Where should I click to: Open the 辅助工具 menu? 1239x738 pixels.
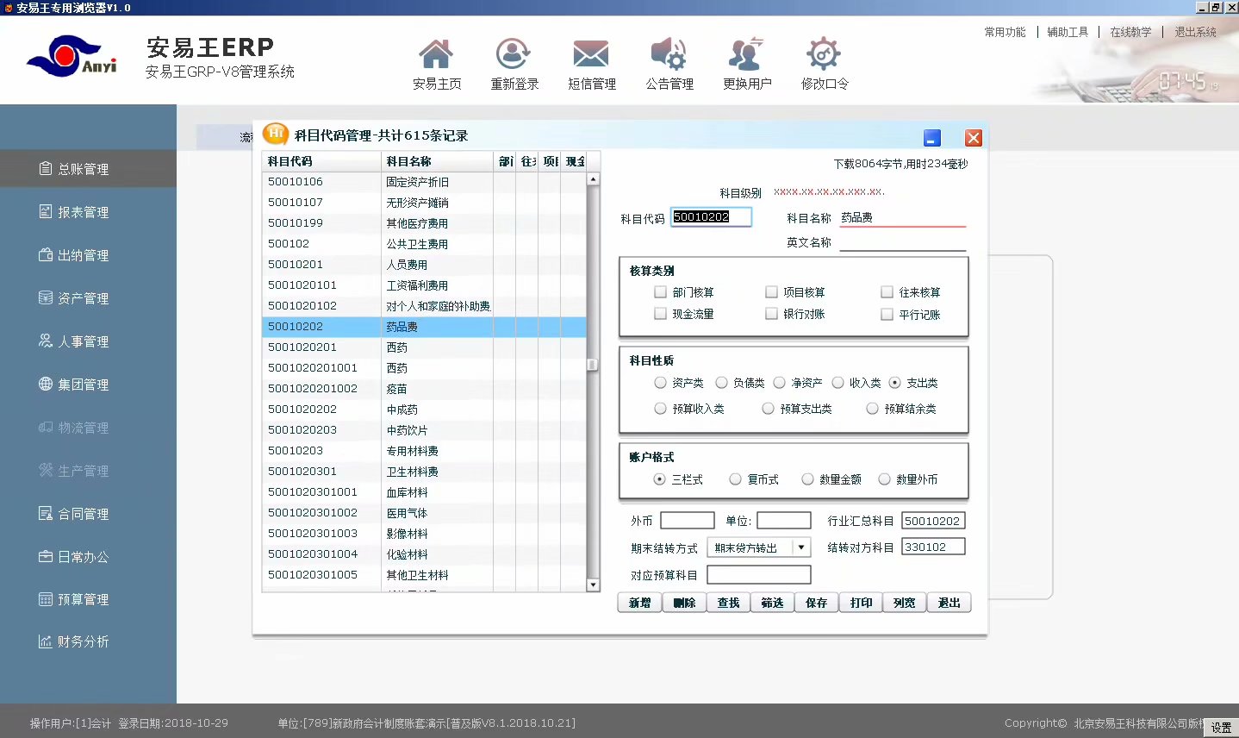(x=1068, y=32)
